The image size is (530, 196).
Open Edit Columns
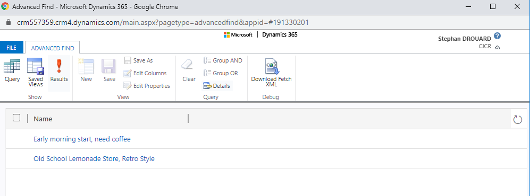click(x=145, y=73)
